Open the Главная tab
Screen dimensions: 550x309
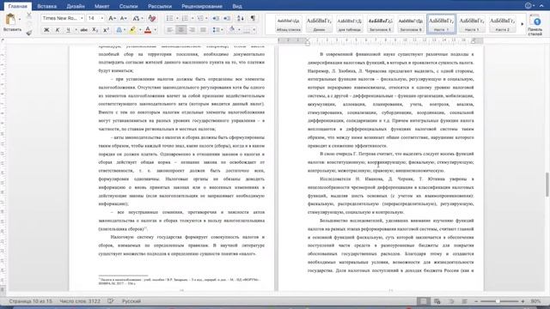(x=17, y=6)
